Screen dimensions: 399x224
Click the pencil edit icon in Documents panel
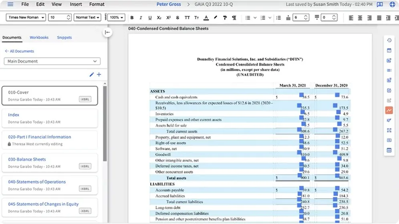[x=92, y=75]
